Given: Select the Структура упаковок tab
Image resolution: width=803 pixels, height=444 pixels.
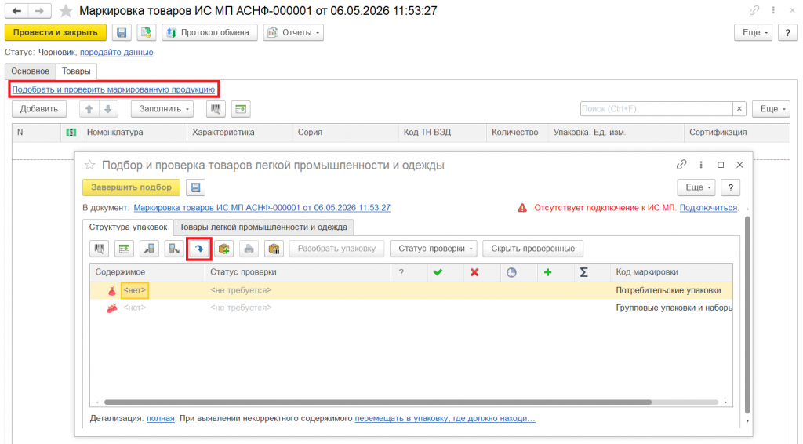Looking at the screenshot, I should [x=128, y=227].
